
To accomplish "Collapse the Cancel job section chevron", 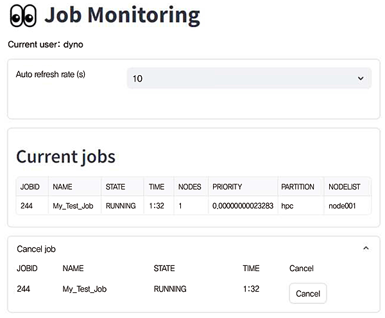I will tap(366, 248).
